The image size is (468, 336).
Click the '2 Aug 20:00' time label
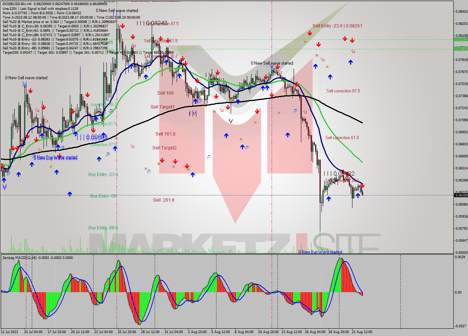[197, 332]
